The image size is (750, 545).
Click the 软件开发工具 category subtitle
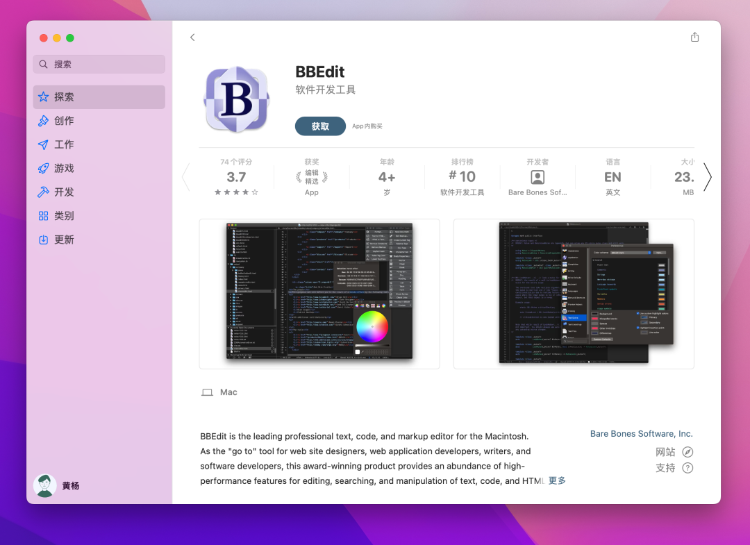click(325, 90)
